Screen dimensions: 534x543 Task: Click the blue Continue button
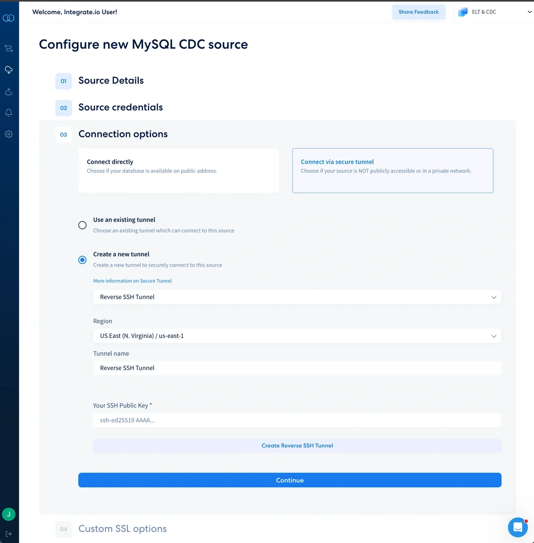290,480
